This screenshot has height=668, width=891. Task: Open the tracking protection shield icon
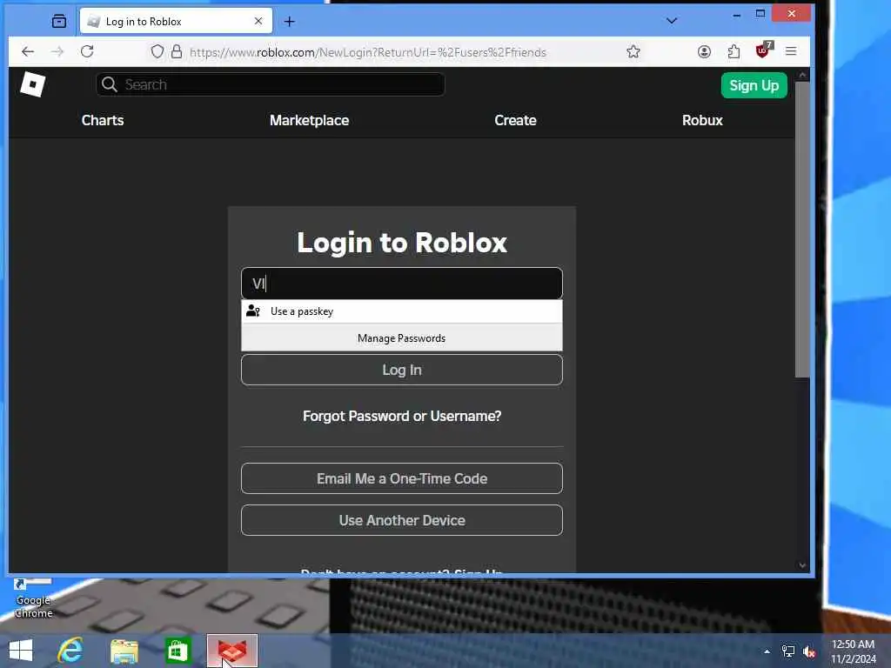click(157, 51)
